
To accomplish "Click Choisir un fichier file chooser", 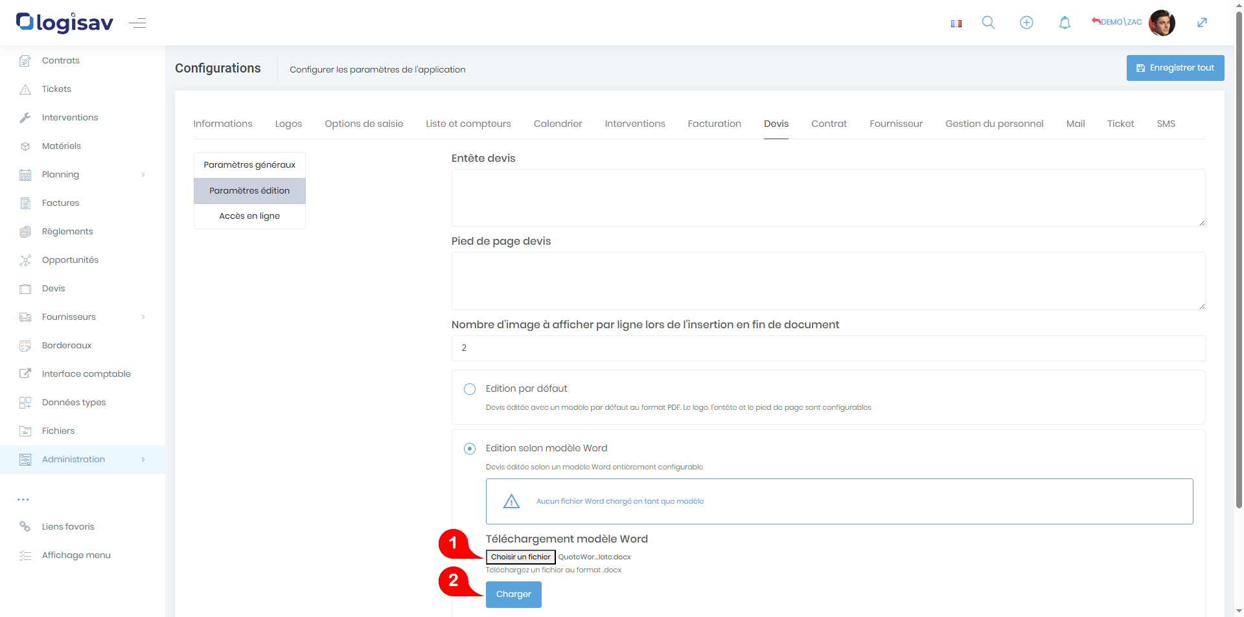I will point(520,557).
